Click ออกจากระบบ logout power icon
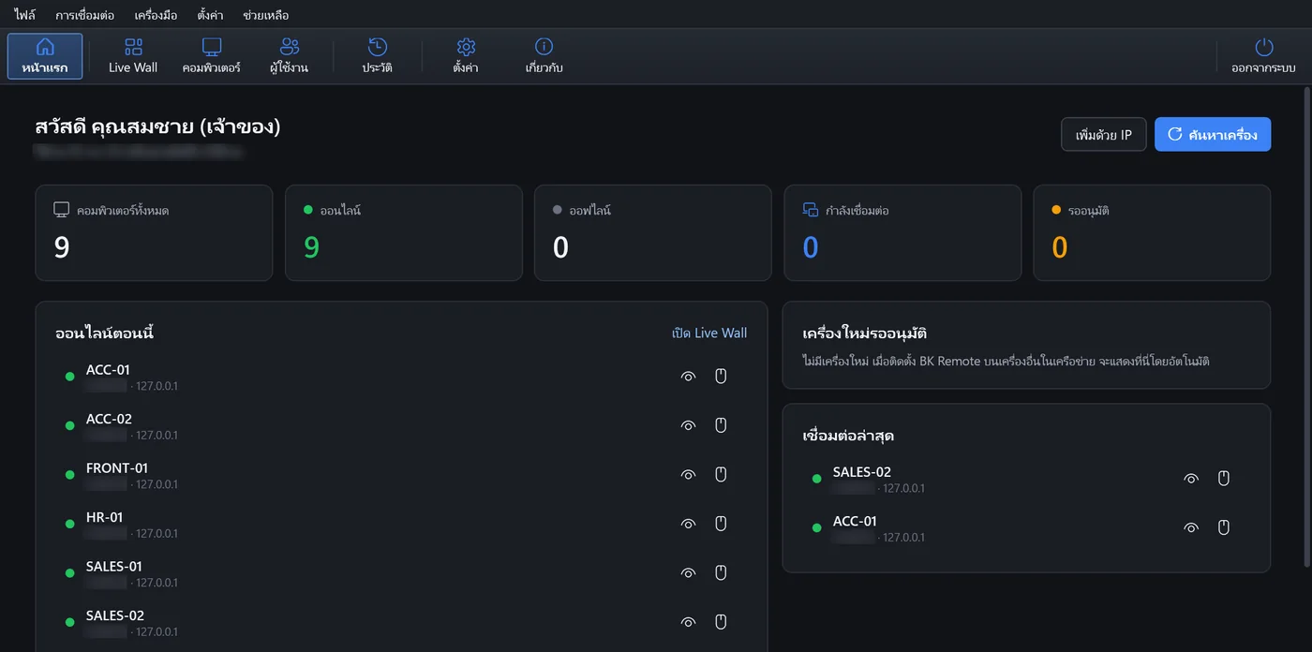The width and height of the screenshot is (1312, 652). 1263,56
